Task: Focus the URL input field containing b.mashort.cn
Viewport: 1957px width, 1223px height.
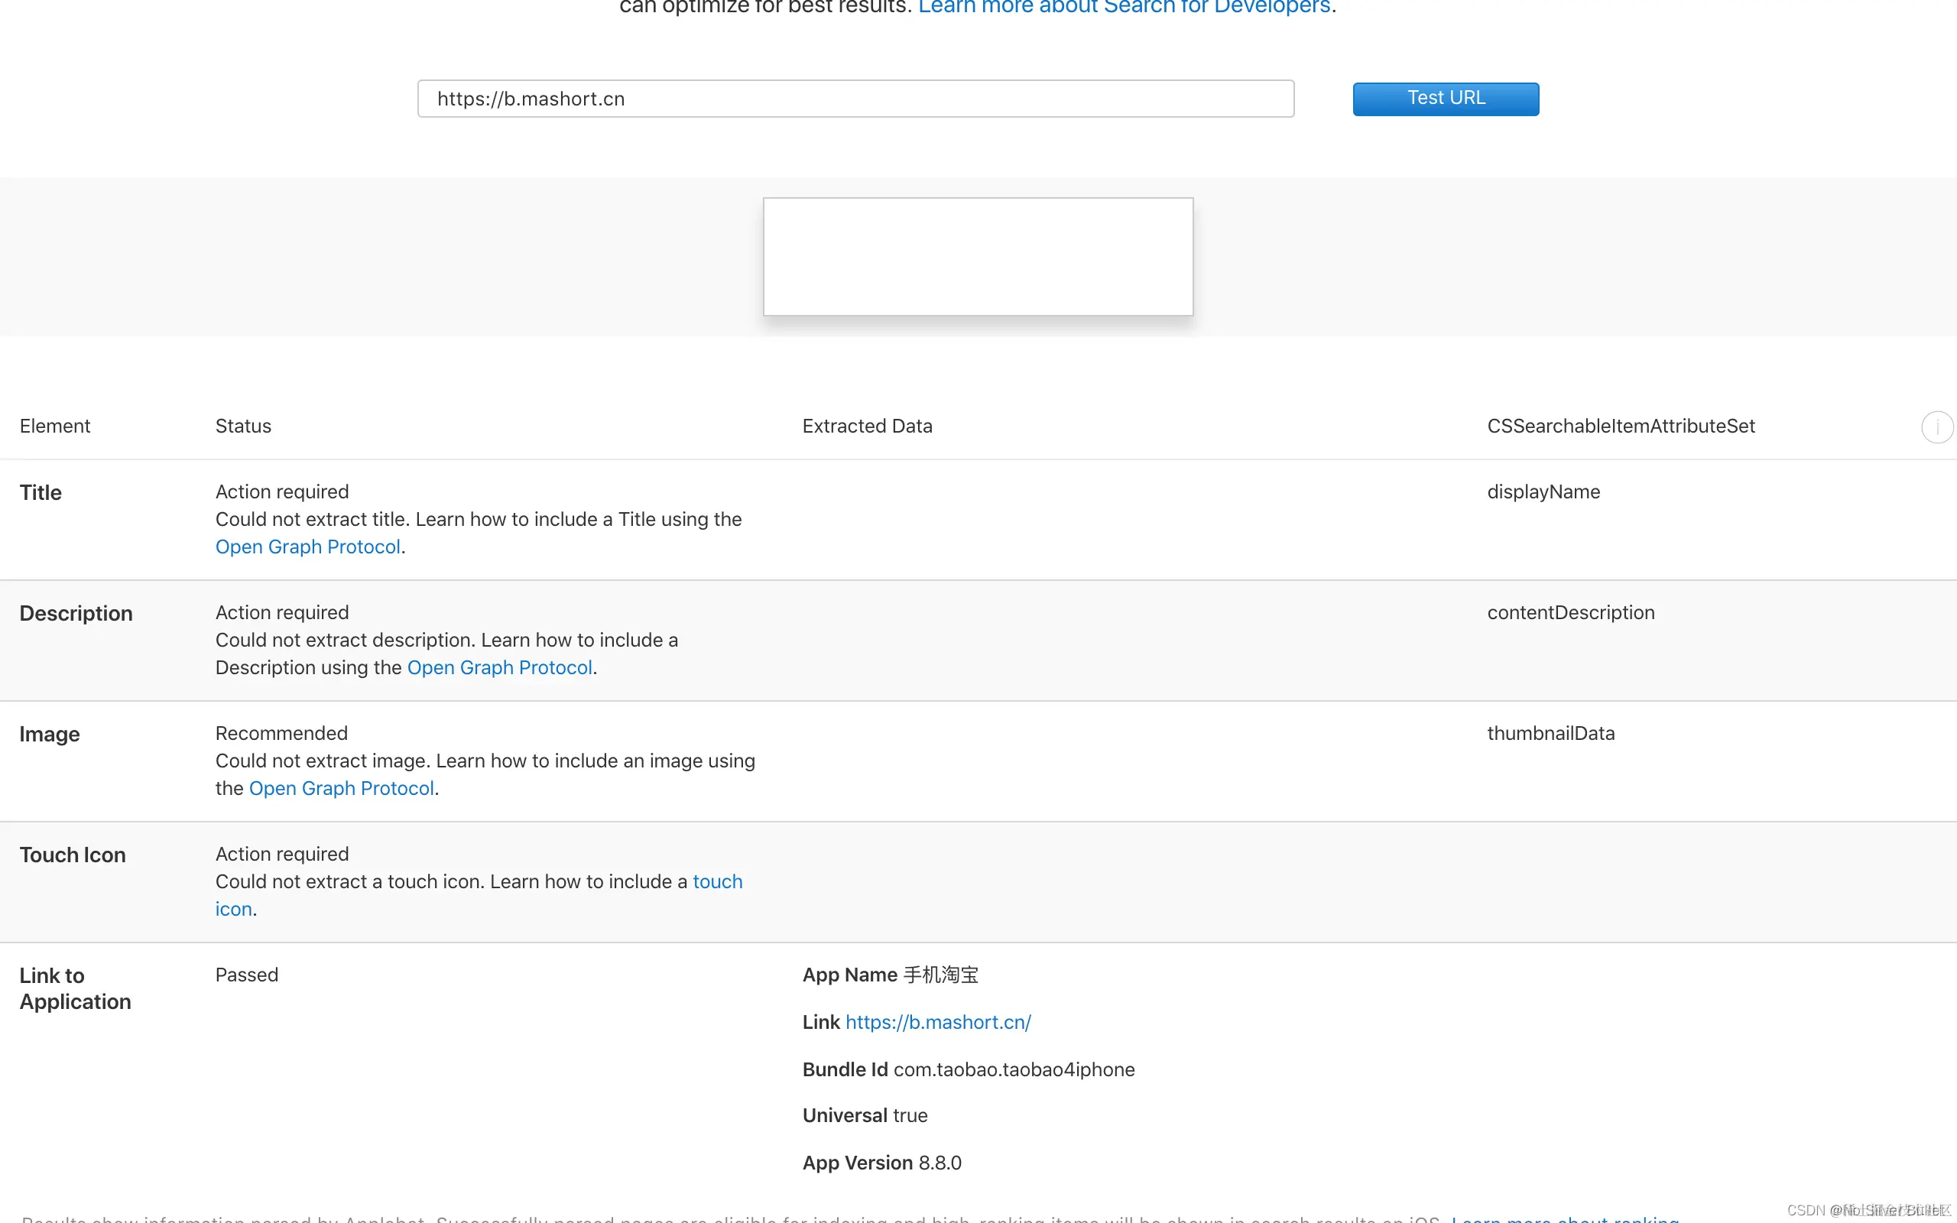Action: (855, 99)
